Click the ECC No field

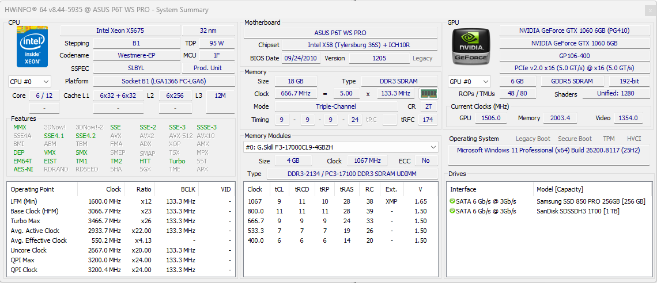pos(426,161)
